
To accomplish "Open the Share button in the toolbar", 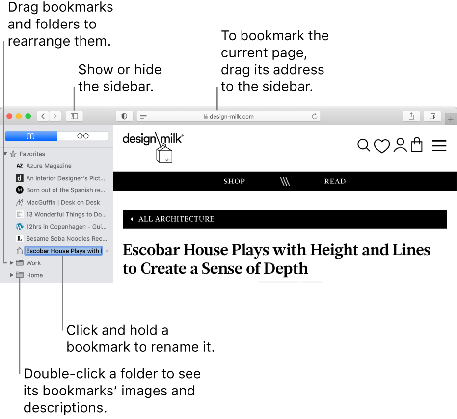I will [411, 116].
